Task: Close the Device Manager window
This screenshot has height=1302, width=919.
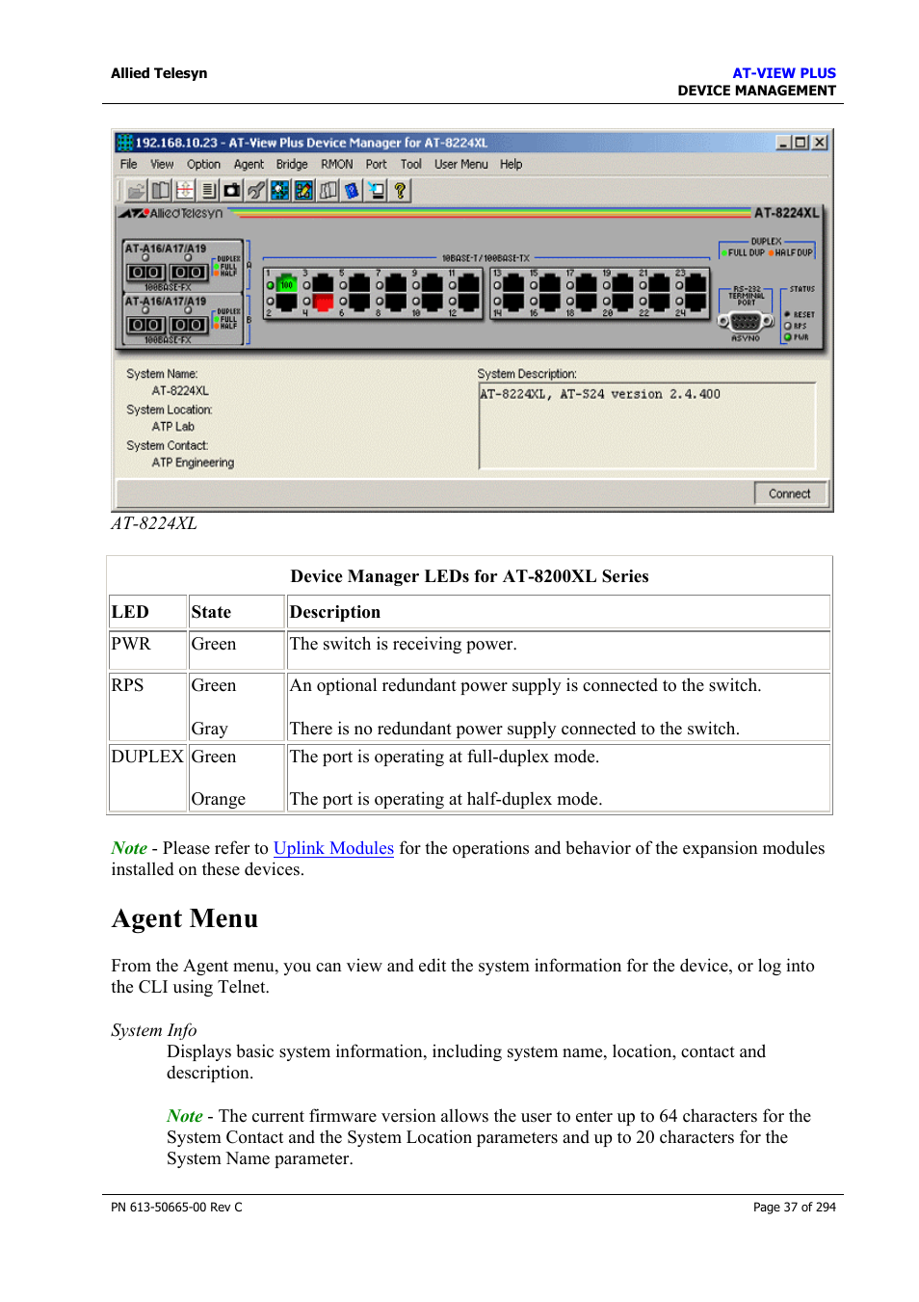Action: tap(820, 143)
